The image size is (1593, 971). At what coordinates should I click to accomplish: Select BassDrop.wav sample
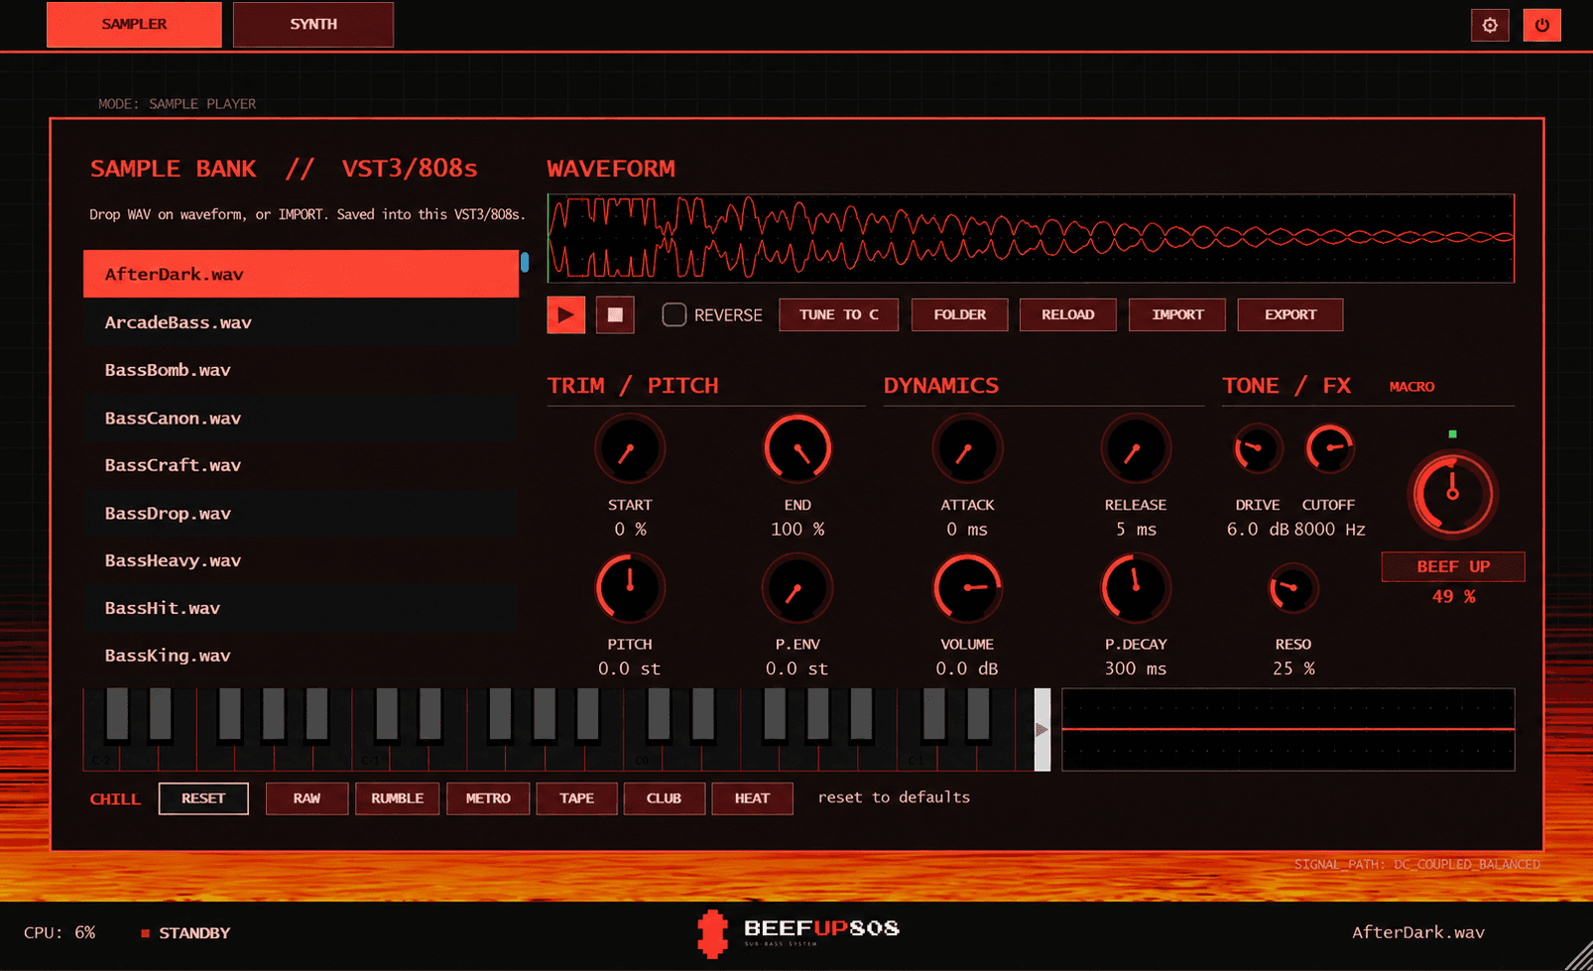301,513
